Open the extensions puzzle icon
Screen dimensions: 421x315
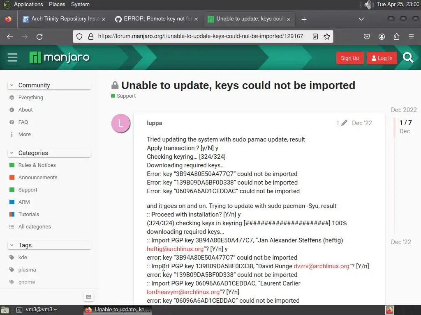[396, 37]
